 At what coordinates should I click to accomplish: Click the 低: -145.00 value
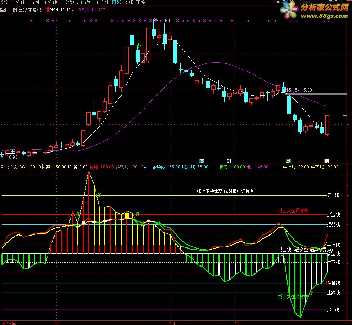(x=258, y=167)
